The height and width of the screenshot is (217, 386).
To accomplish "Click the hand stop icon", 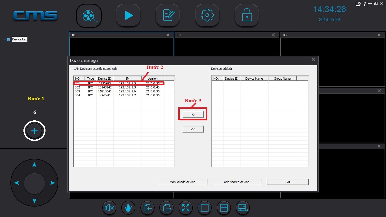I will pos(128,208).
